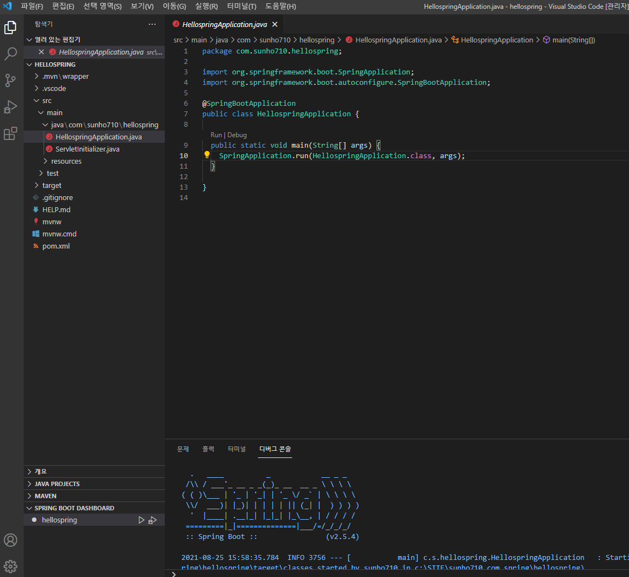Viewport: 629px width, 577px height.
Task: Switch to the 출력 panel tab
Action: [208, 449]
